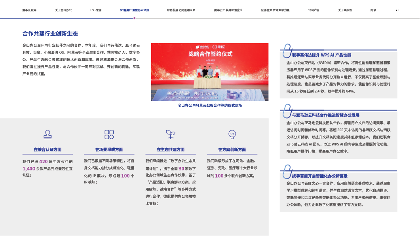Click the purple dot marker on navigation line

135,18
